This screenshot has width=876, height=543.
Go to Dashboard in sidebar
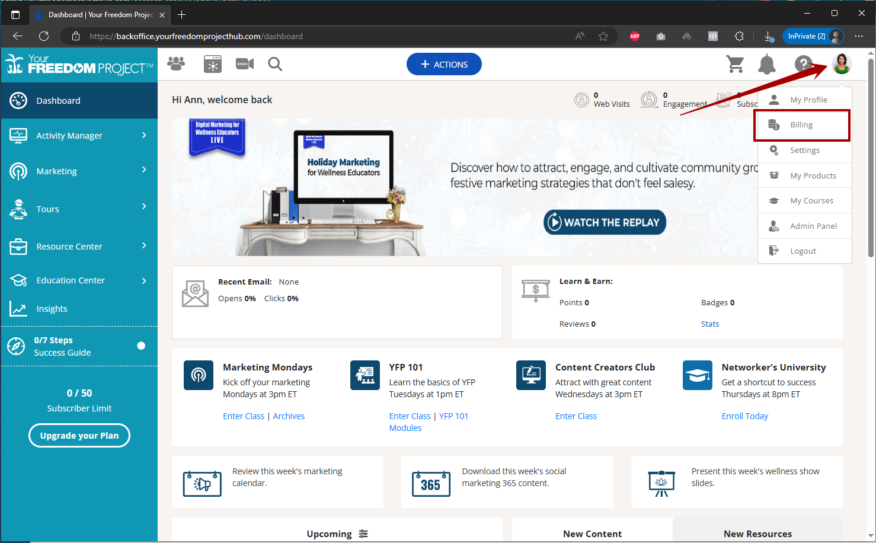point(79,101)
